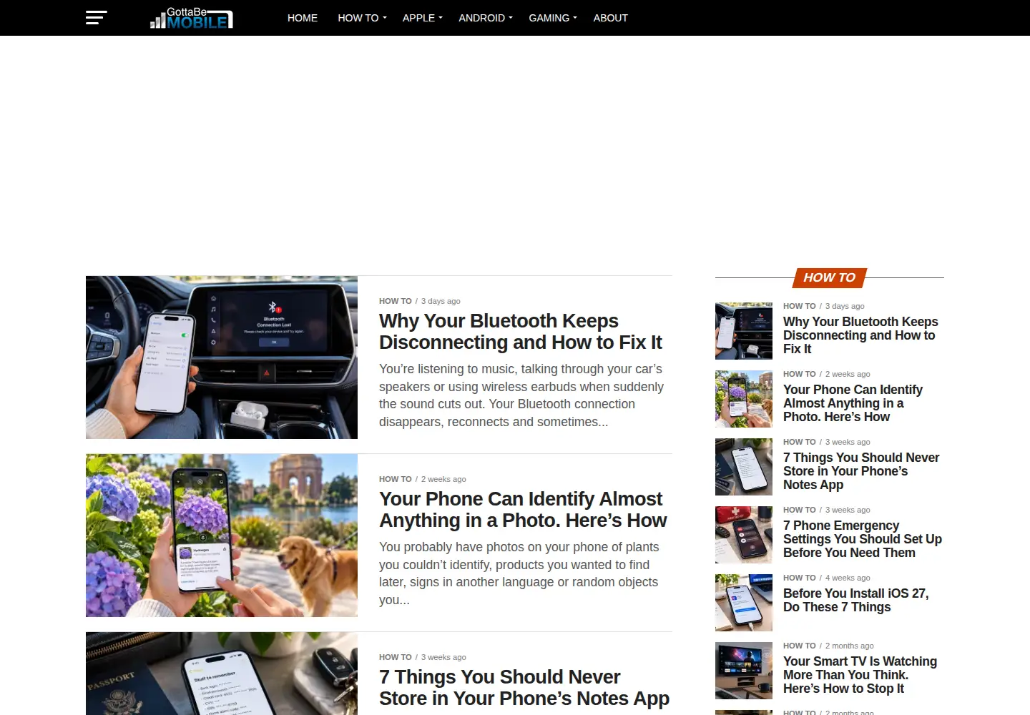1030x715 pixels.
Task: Open sidebar thumbnail for Smart TV article
Action: 744,671
